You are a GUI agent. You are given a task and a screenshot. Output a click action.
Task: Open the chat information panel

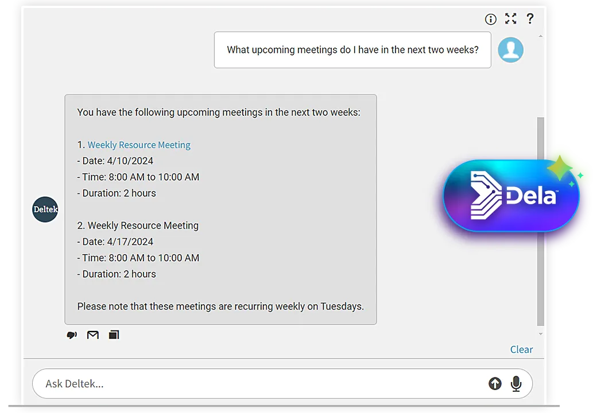(x=491, y=19)
